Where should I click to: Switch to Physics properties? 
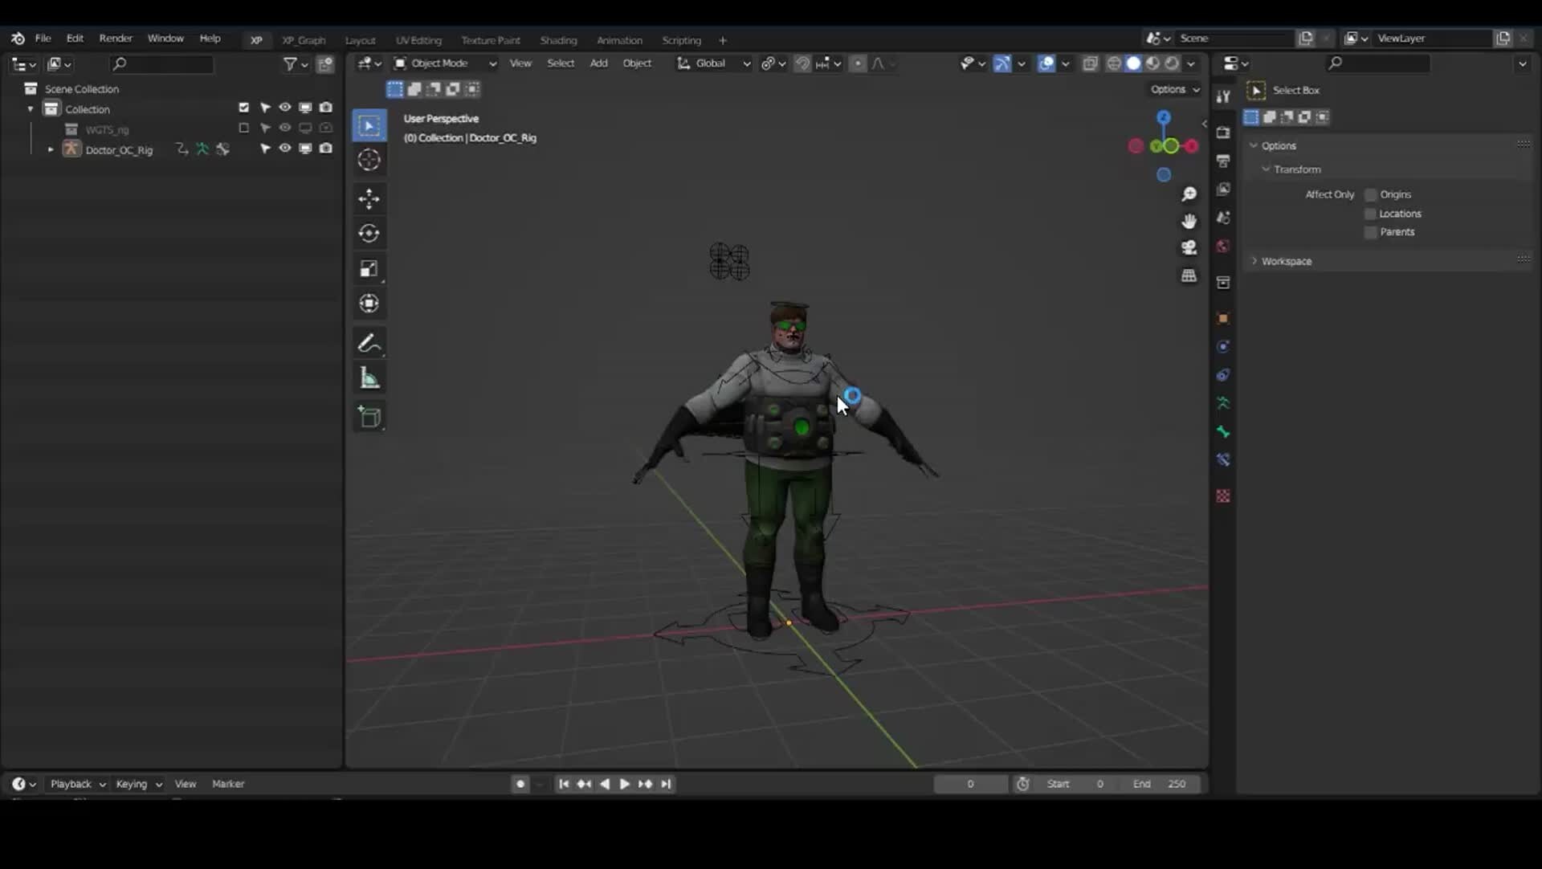[x=1223, y=375]
